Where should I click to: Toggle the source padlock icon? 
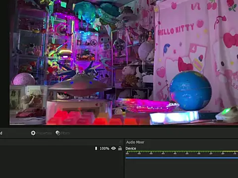pyautogui.click(x=120, y=148)
